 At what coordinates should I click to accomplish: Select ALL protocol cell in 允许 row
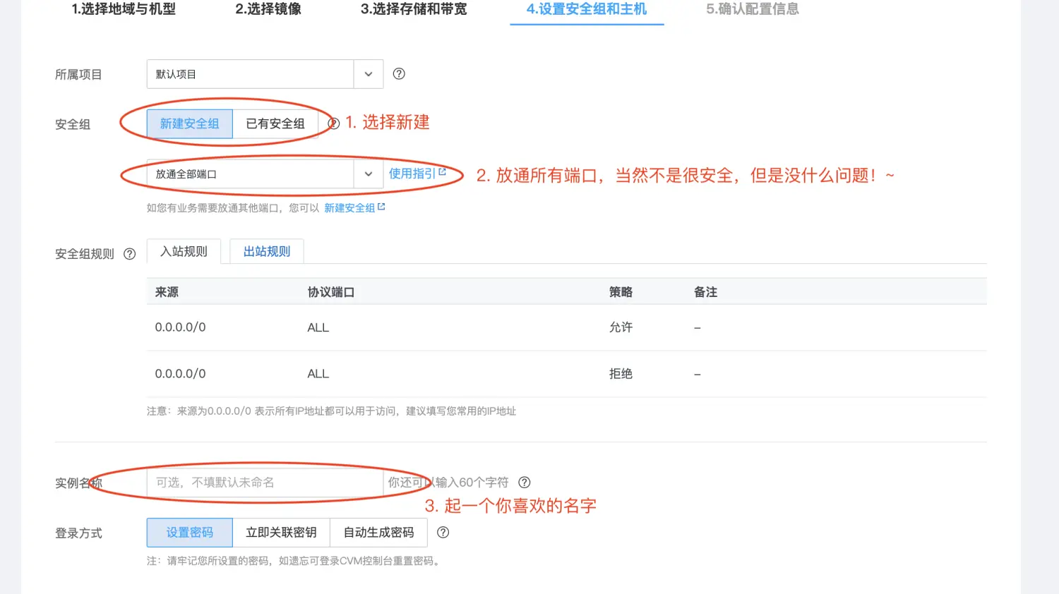pyautogui.click(x=318, y=328)
